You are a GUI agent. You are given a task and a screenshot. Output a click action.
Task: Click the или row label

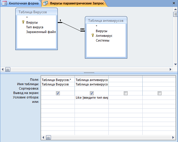(35, 102)
